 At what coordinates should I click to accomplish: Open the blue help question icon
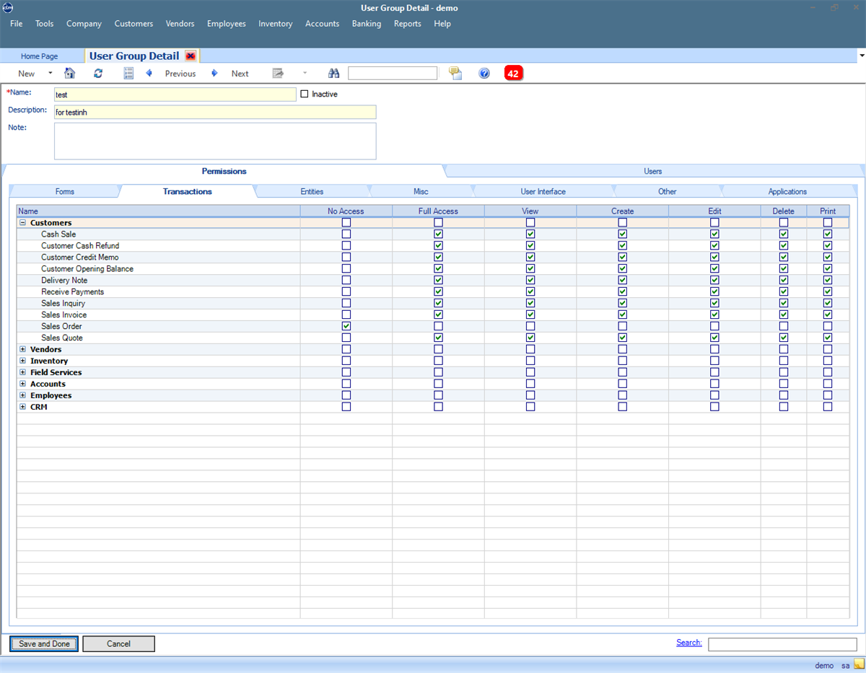click(x=484, y=73)
